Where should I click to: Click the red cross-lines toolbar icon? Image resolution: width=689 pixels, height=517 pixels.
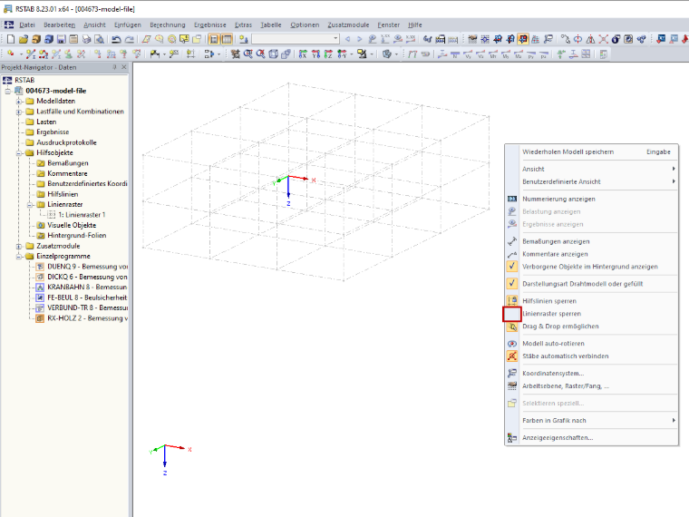pos(603,40)
